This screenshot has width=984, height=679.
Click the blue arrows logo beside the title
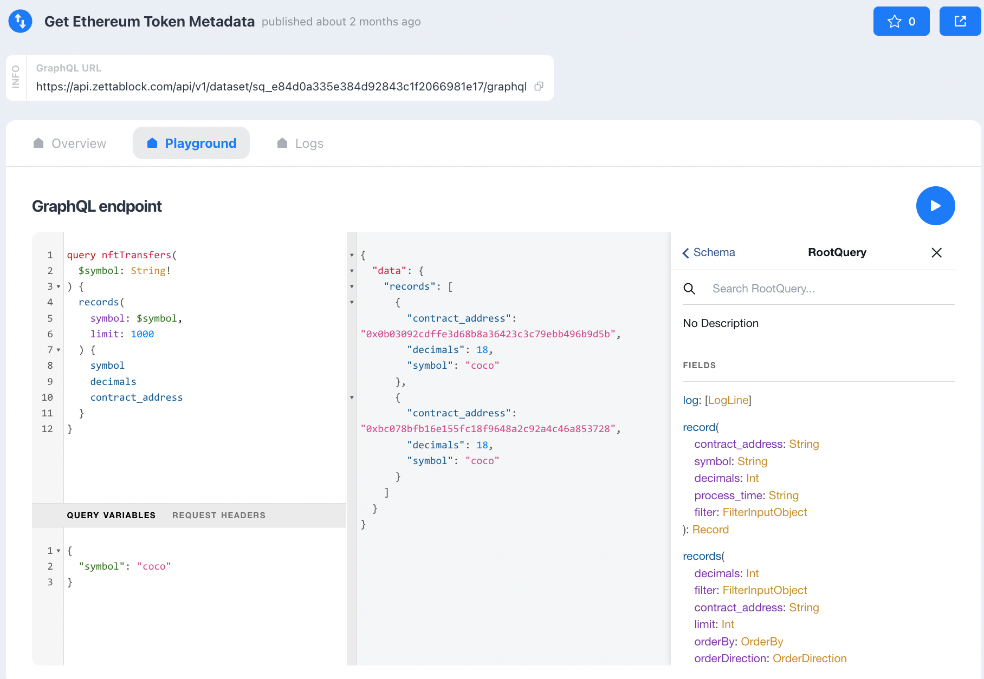click(x=21, y=22)
